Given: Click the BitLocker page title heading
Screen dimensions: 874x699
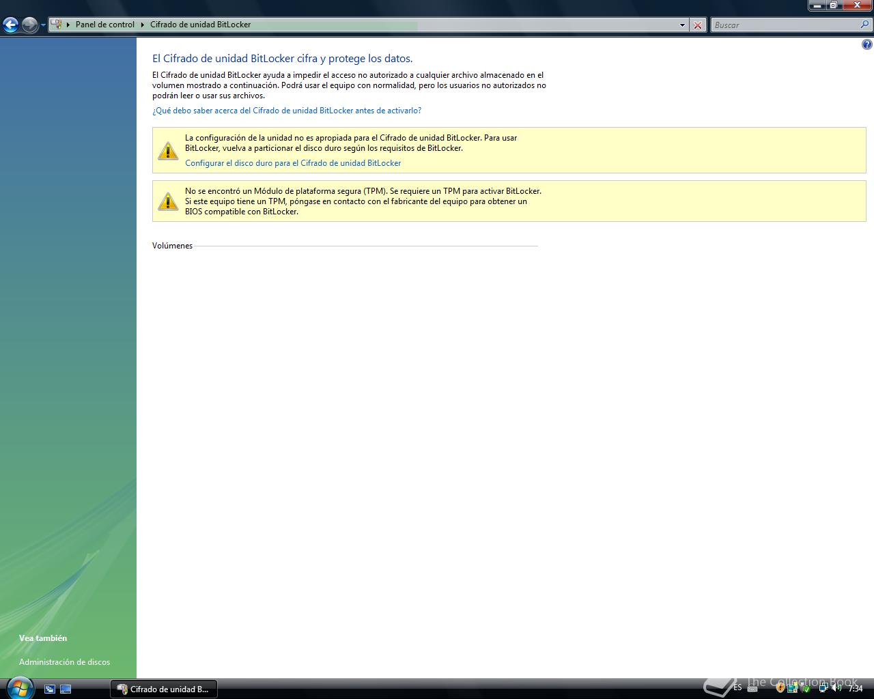Looking at the screenshot, I should pos(282,59).
